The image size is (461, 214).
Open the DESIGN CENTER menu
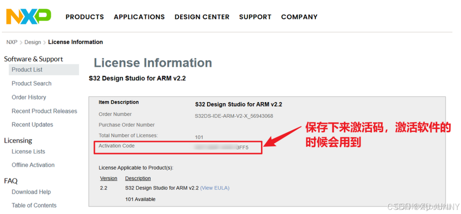tap(202, 17)
